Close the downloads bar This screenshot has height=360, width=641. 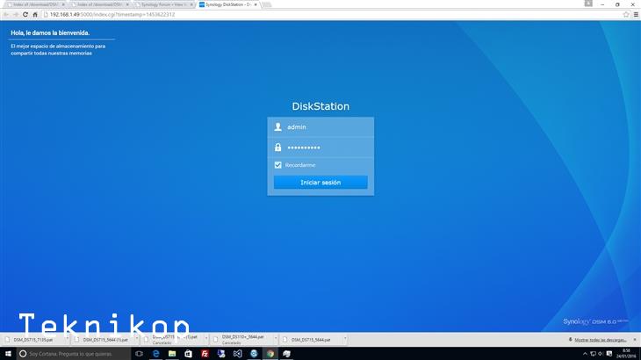coord(635,339)
